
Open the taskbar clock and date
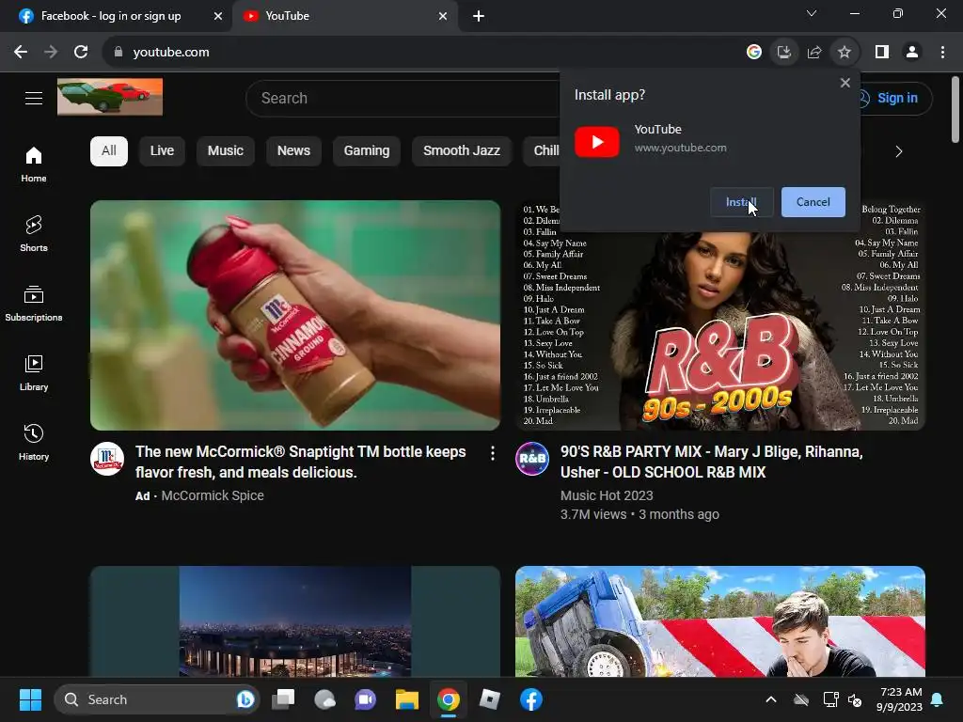coord(900,699)
